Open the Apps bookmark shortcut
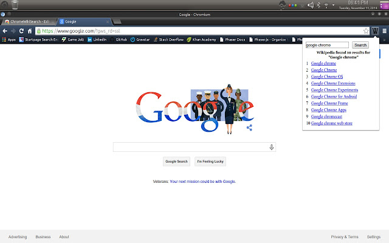 click(x=9, y=39)
